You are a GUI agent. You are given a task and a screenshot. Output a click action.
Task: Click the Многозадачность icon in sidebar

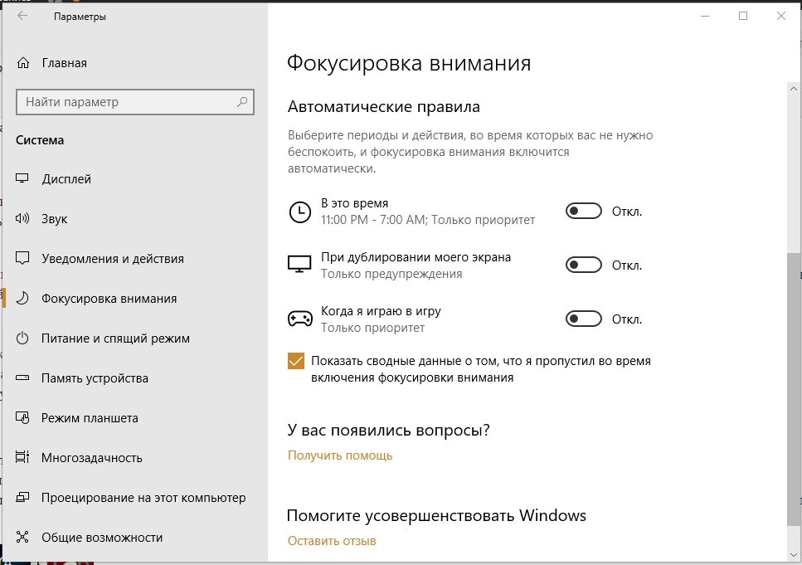pyautogui.click(x=23, y=458)
